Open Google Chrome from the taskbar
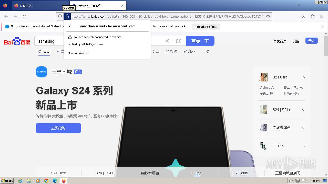The width and height of the screenshot is (328, 184). click(46, 181)
